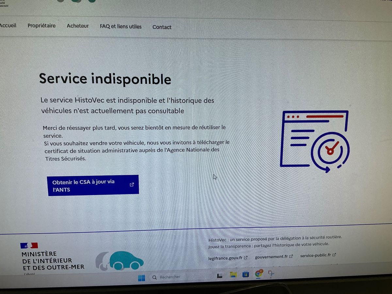The height and width of the screenshot is (294, 392).
Task: Click external-link icon on the CSA button
Action: [132, 185]
